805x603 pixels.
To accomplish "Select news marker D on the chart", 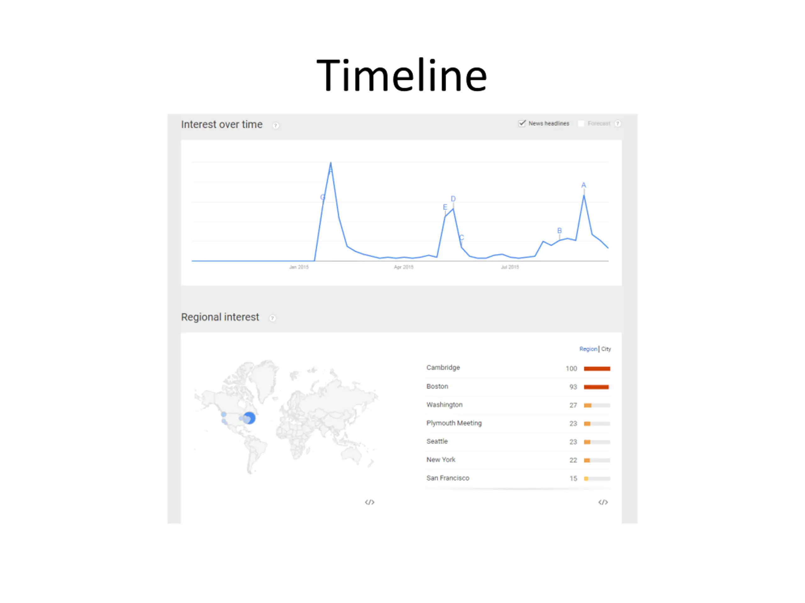I will [x=453, y=199].
